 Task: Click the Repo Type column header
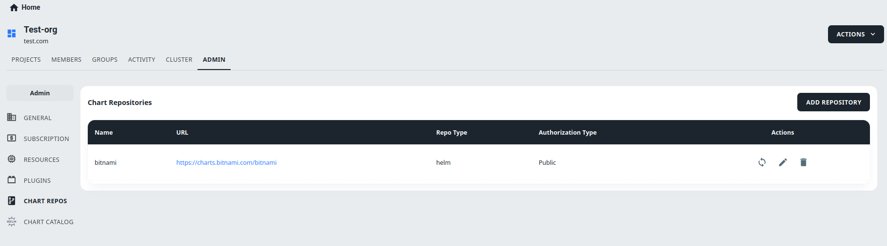452,132
